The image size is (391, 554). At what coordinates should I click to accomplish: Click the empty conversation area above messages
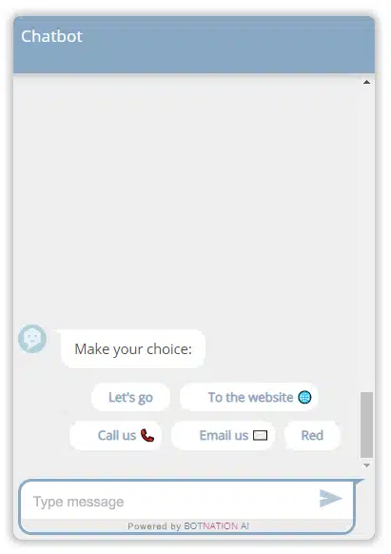[x=186, y=198]
